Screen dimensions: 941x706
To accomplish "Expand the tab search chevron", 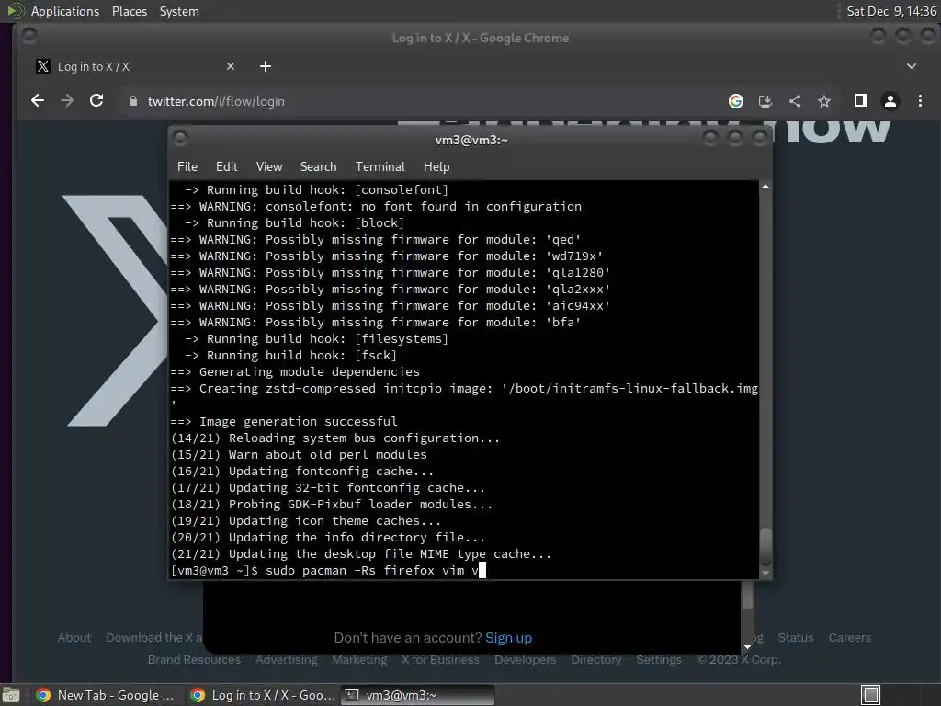I will click(911, 66).
